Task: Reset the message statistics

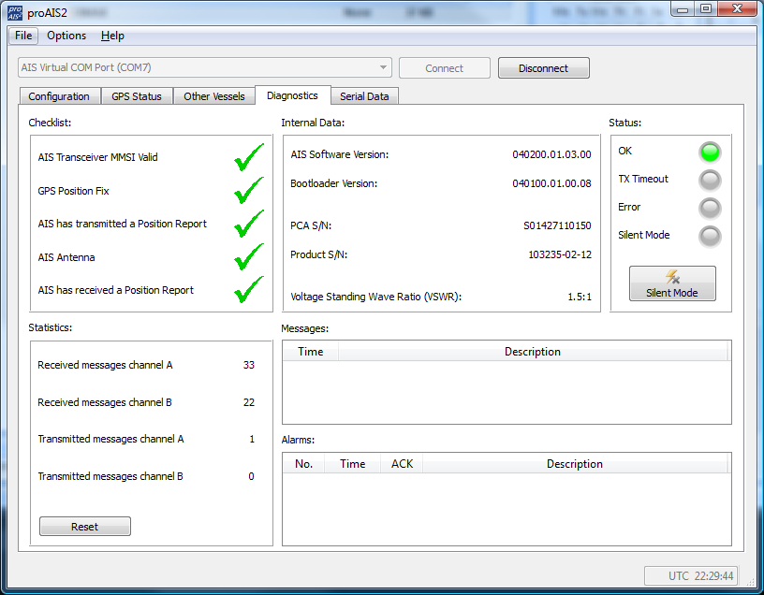Action: tap(84, 527)
